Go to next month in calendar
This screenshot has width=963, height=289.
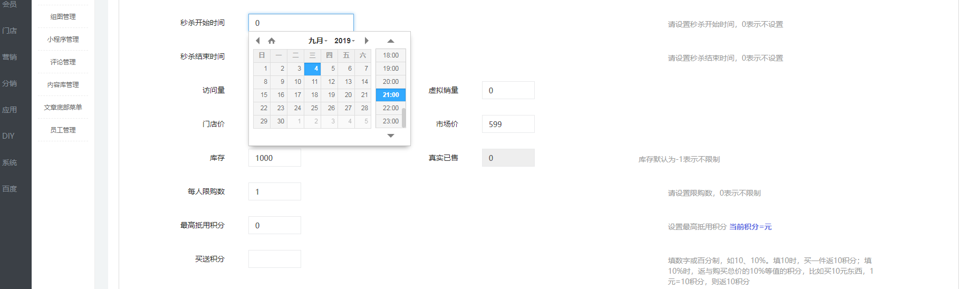[x=367, y=41]
